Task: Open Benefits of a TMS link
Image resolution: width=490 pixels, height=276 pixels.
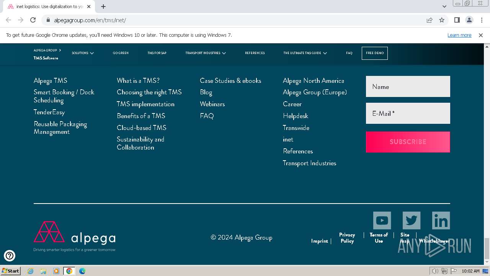Action: coord(141,116)
